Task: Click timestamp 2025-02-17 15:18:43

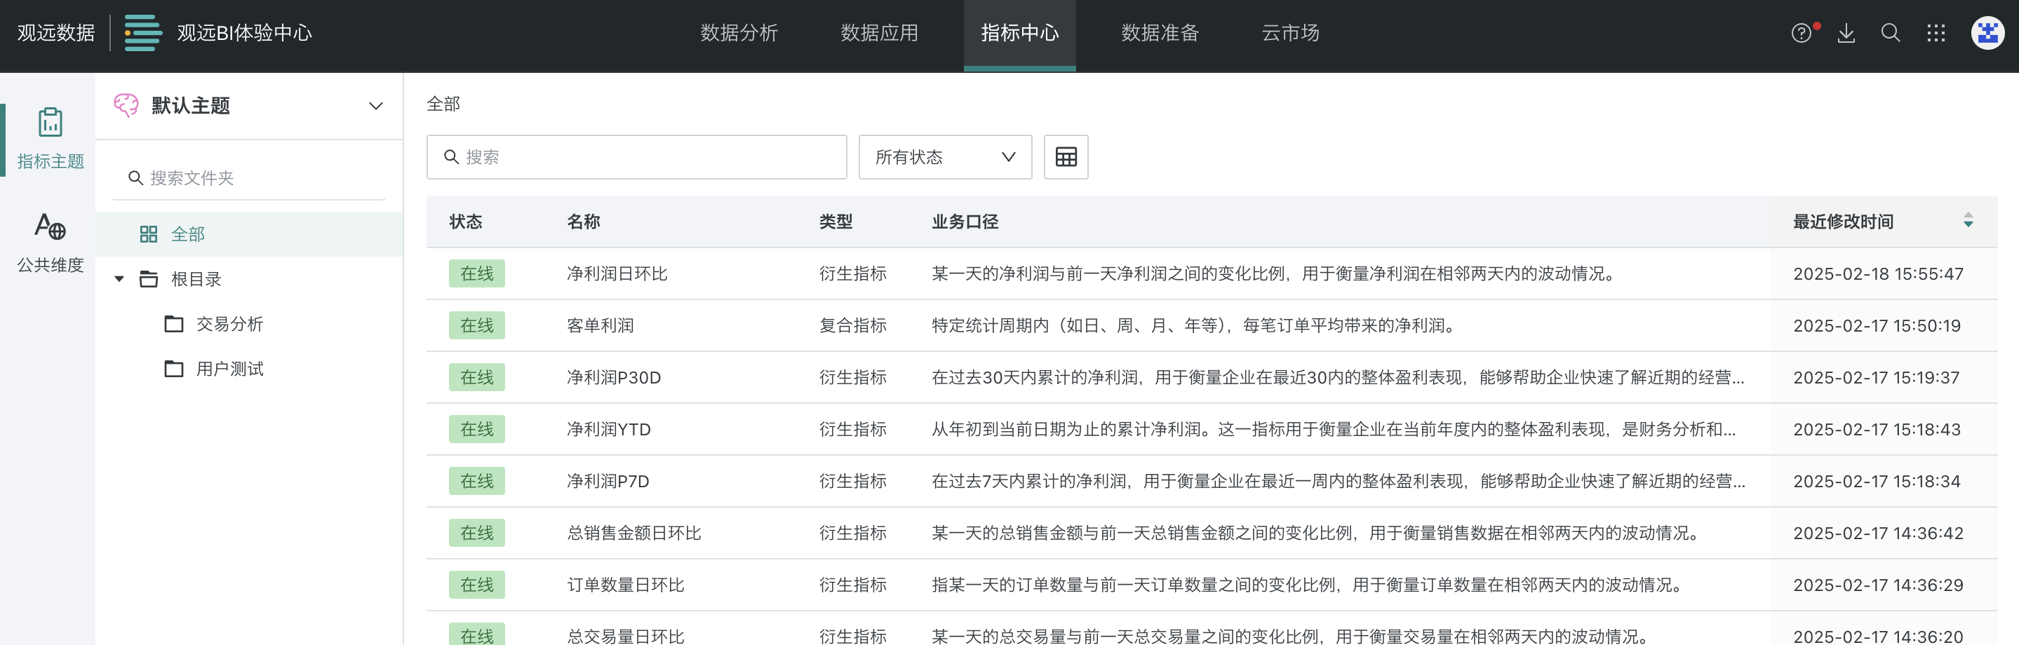Action: (x=1877, y=430)
